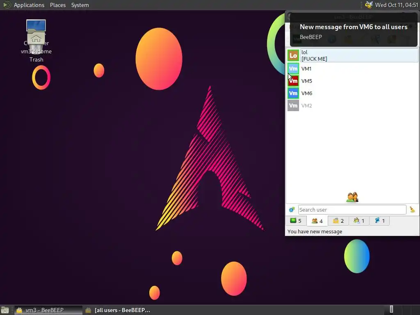Activate vm3 - BeeBEEP taskbar button
The height and width of the screenshot is (315, 420).
click(x=48, y=310)
